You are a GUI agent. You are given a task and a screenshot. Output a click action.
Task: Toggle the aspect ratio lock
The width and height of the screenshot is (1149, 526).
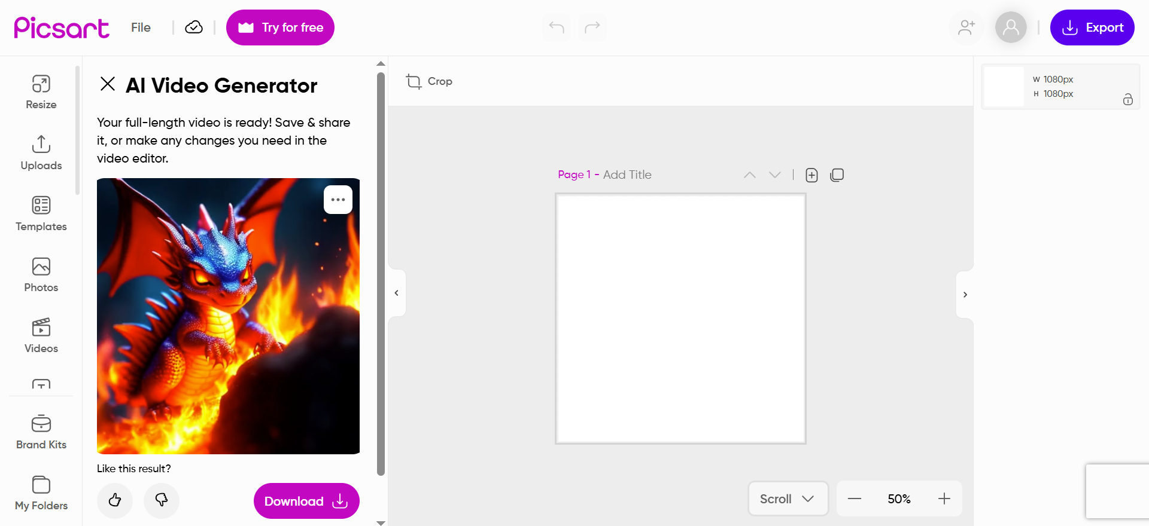click(x=1128, y=99)
